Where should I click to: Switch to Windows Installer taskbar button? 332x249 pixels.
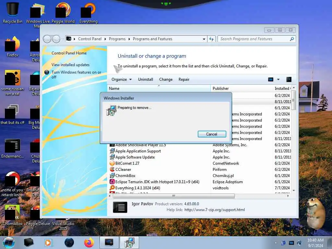coord(129,243)
